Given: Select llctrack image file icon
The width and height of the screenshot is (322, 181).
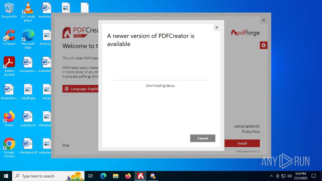Looking at the screenshot, I should pos(46,38).
